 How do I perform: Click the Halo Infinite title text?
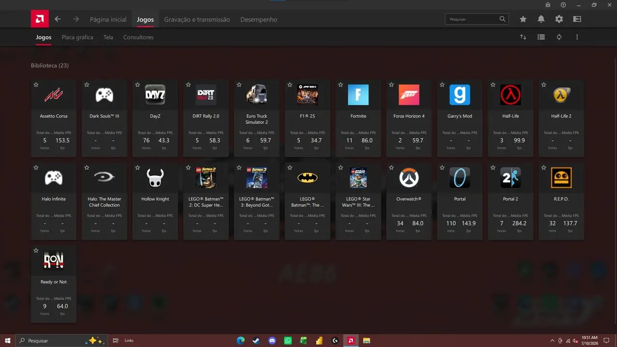tap(54, 199)
